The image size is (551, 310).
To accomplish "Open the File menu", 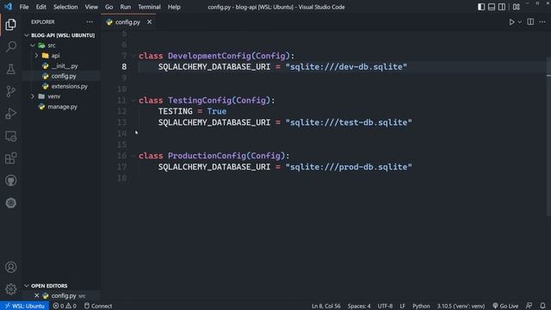I will tap(24, 7).
